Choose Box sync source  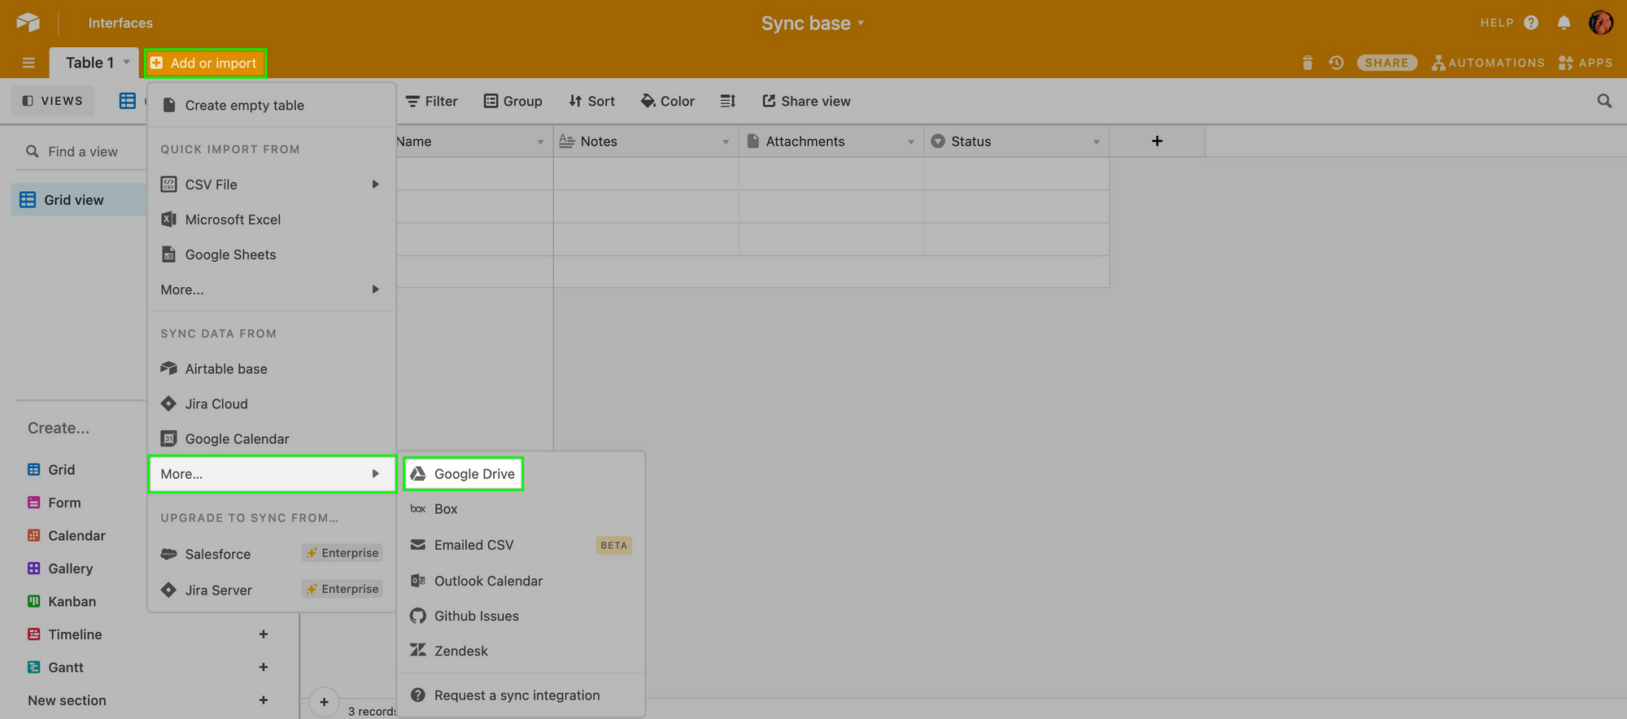tap(521, 509)
